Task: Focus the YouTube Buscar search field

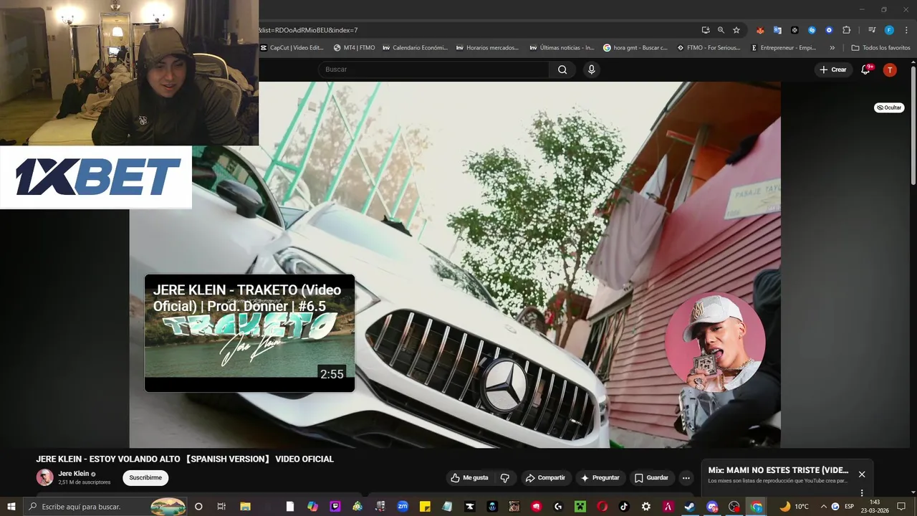Action: 433,70
